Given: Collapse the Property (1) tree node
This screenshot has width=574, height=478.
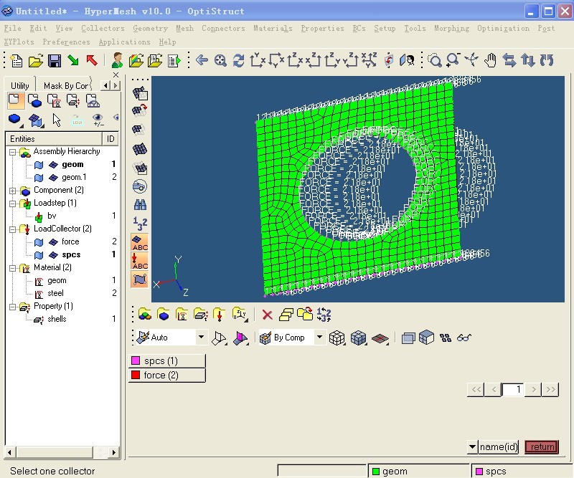Looking at the screenshot, I should [x=13, y=307].
